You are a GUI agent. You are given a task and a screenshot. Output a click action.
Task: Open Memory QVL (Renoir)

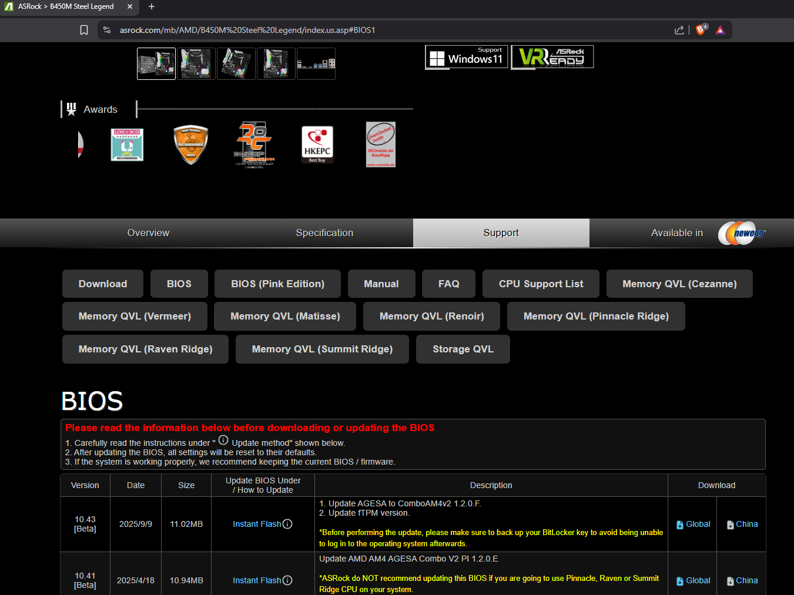click(432, 316)
